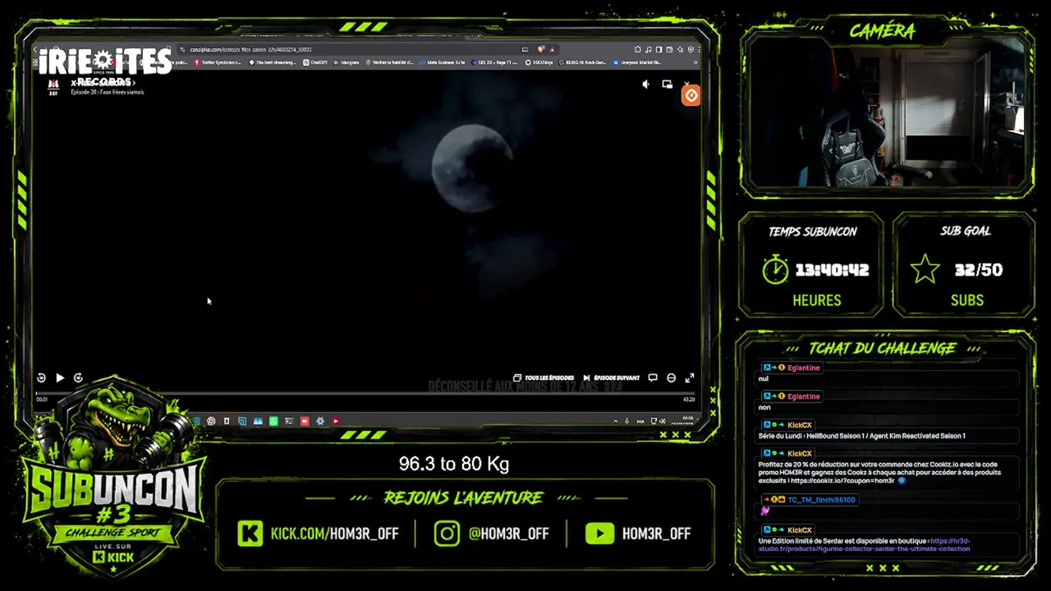Open the browser extensions puzzle icon
Image resolution: width=1051 pixels, height=591 pixels.
click(x=638, y=49)
